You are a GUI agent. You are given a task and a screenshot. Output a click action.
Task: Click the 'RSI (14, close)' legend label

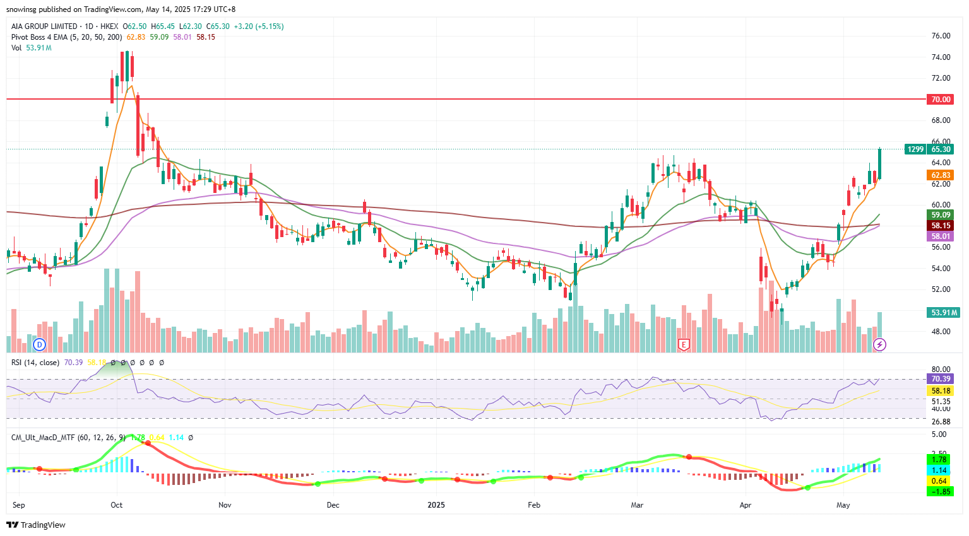[35, 363]
